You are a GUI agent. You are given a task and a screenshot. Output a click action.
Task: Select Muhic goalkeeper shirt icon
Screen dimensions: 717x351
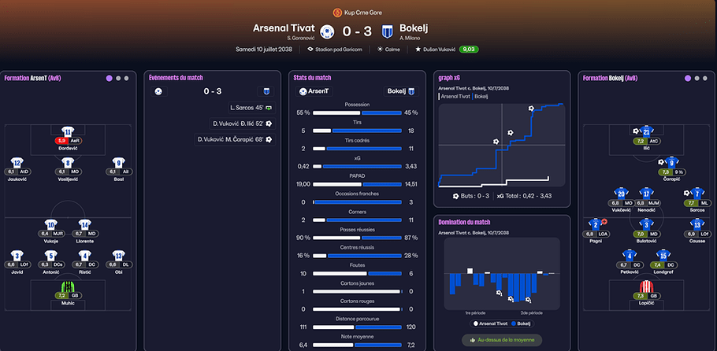click(x=67, y=286)
